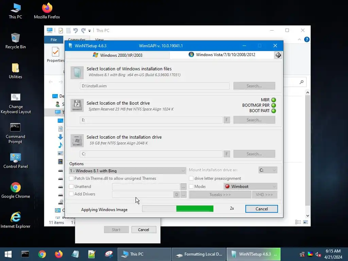The height and width of the screenshot is (261, 348).
Task: Click Cancel in Format dialog
Action: point(144,230)
